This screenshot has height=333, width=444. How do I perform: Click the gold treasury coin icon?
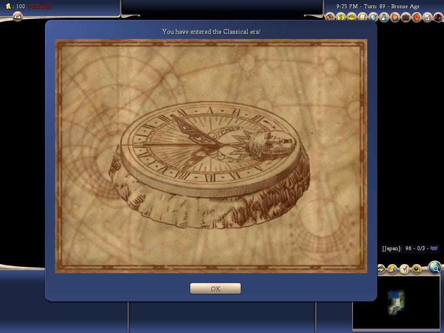pos(8,6)
